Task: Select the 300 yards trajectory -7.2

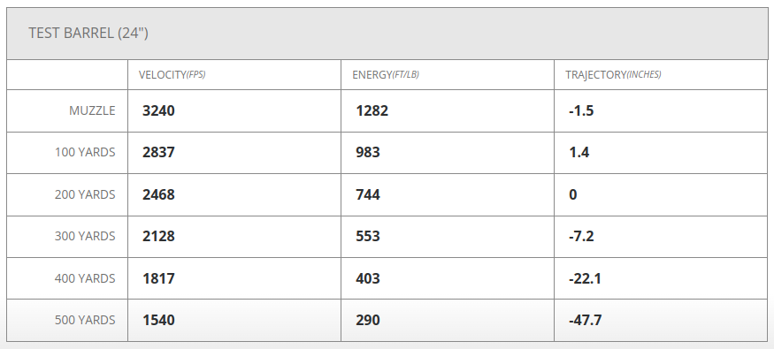Action: (581, 236)
